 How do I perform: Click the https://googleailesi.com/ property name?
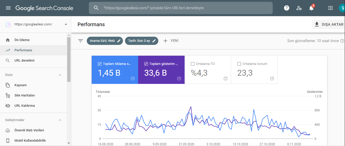coord(33,24)
